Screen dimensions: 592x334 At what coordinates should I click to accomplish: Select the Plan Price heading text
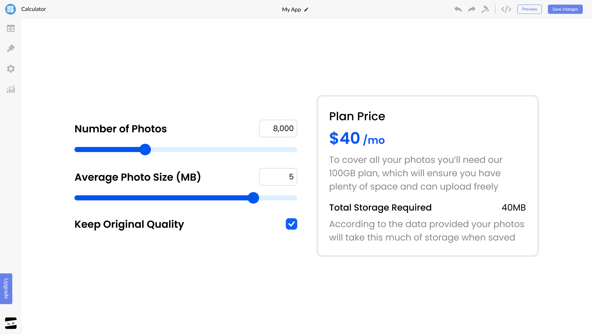[357, 116]
